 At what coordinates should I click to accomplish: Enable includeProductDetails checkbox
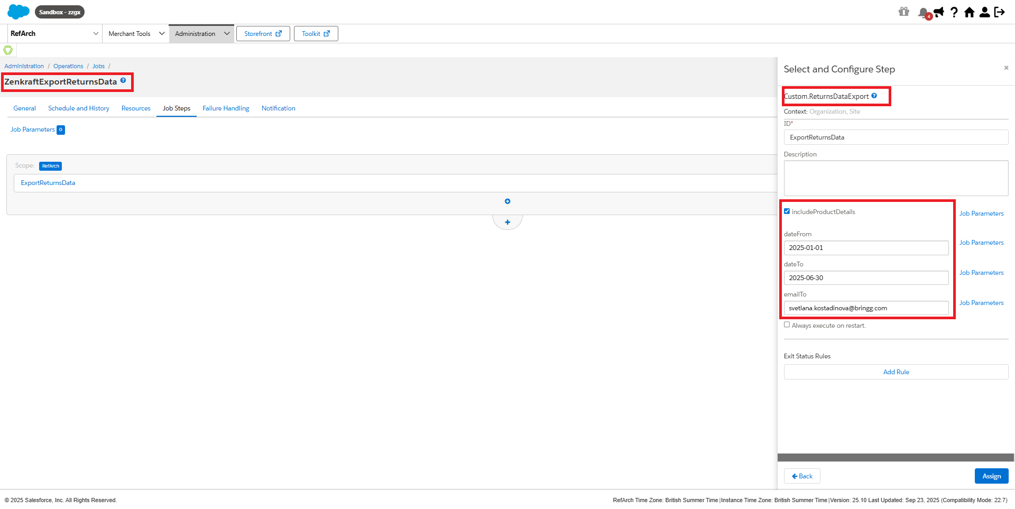pos(787,211)
